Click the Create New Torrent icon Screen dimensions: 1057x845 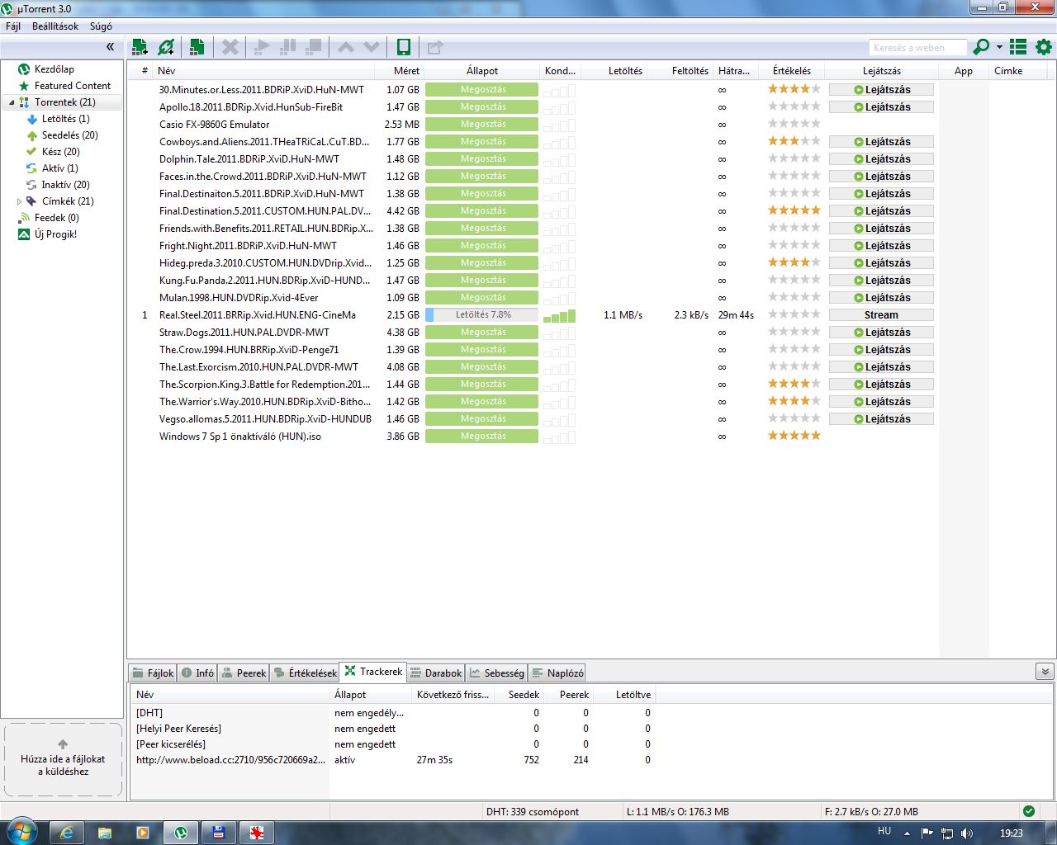pyautogui.click(x=197, y=47)
